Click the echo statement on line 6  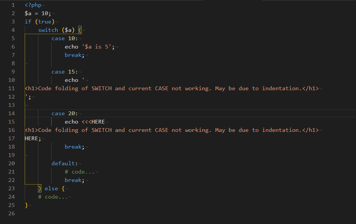(71, 46)
